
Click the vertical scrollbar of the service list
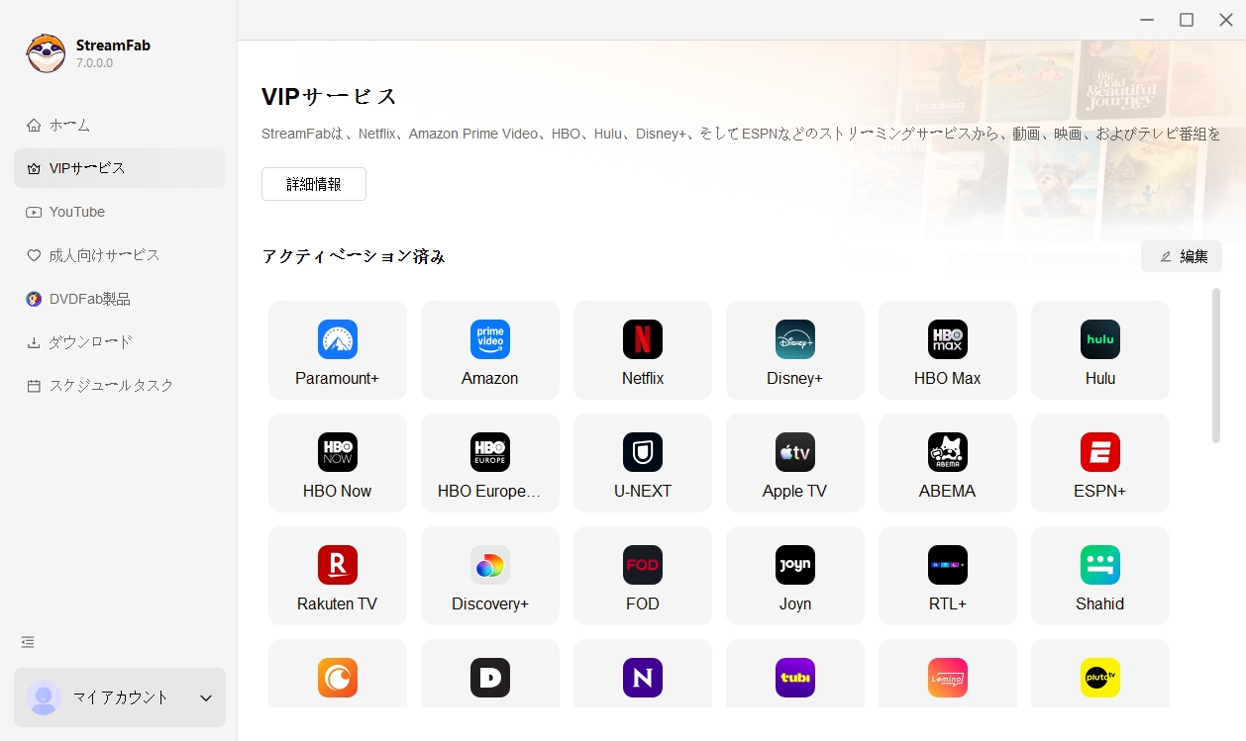tap(1215, 366)
